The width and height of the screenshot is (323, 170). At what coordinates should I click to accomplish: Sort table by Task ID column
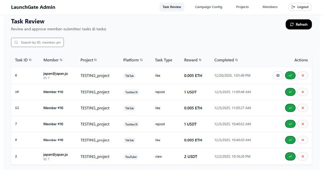[23, 60]
